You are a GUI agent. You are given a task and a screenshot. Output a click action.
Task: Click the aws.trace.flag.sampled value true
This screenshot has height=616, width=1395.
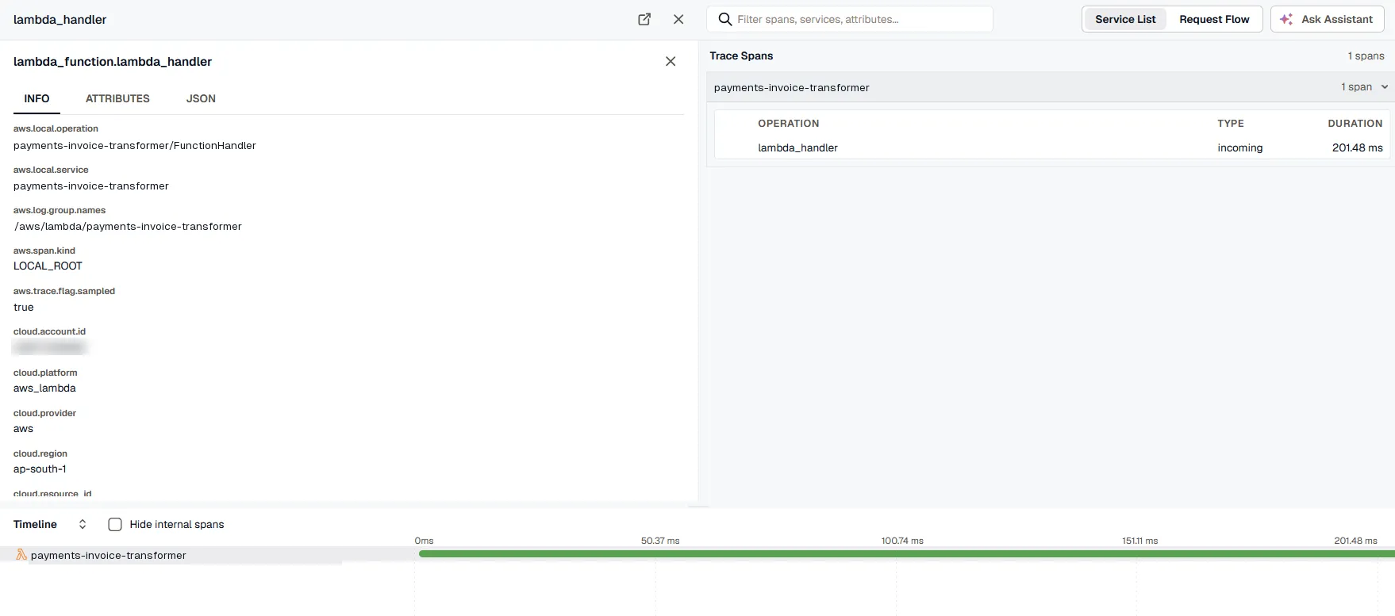(24, 307)
